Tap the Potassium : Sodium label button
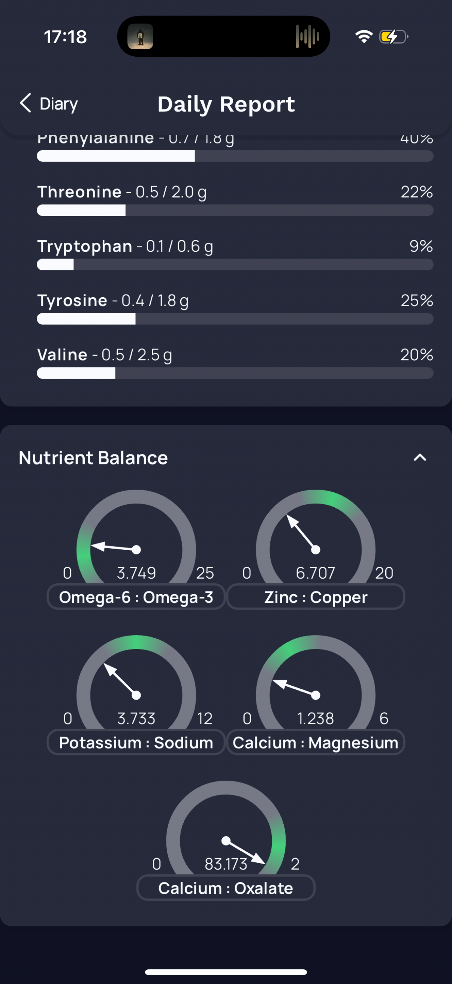The height and width of the screenshot is (984, 452). click(x=136, y=742)
